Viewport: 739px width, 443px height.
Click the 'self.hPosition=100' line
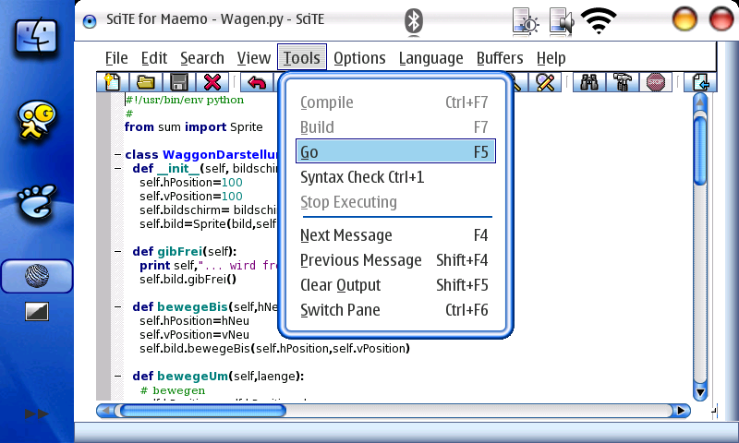(x=191, y=183)
